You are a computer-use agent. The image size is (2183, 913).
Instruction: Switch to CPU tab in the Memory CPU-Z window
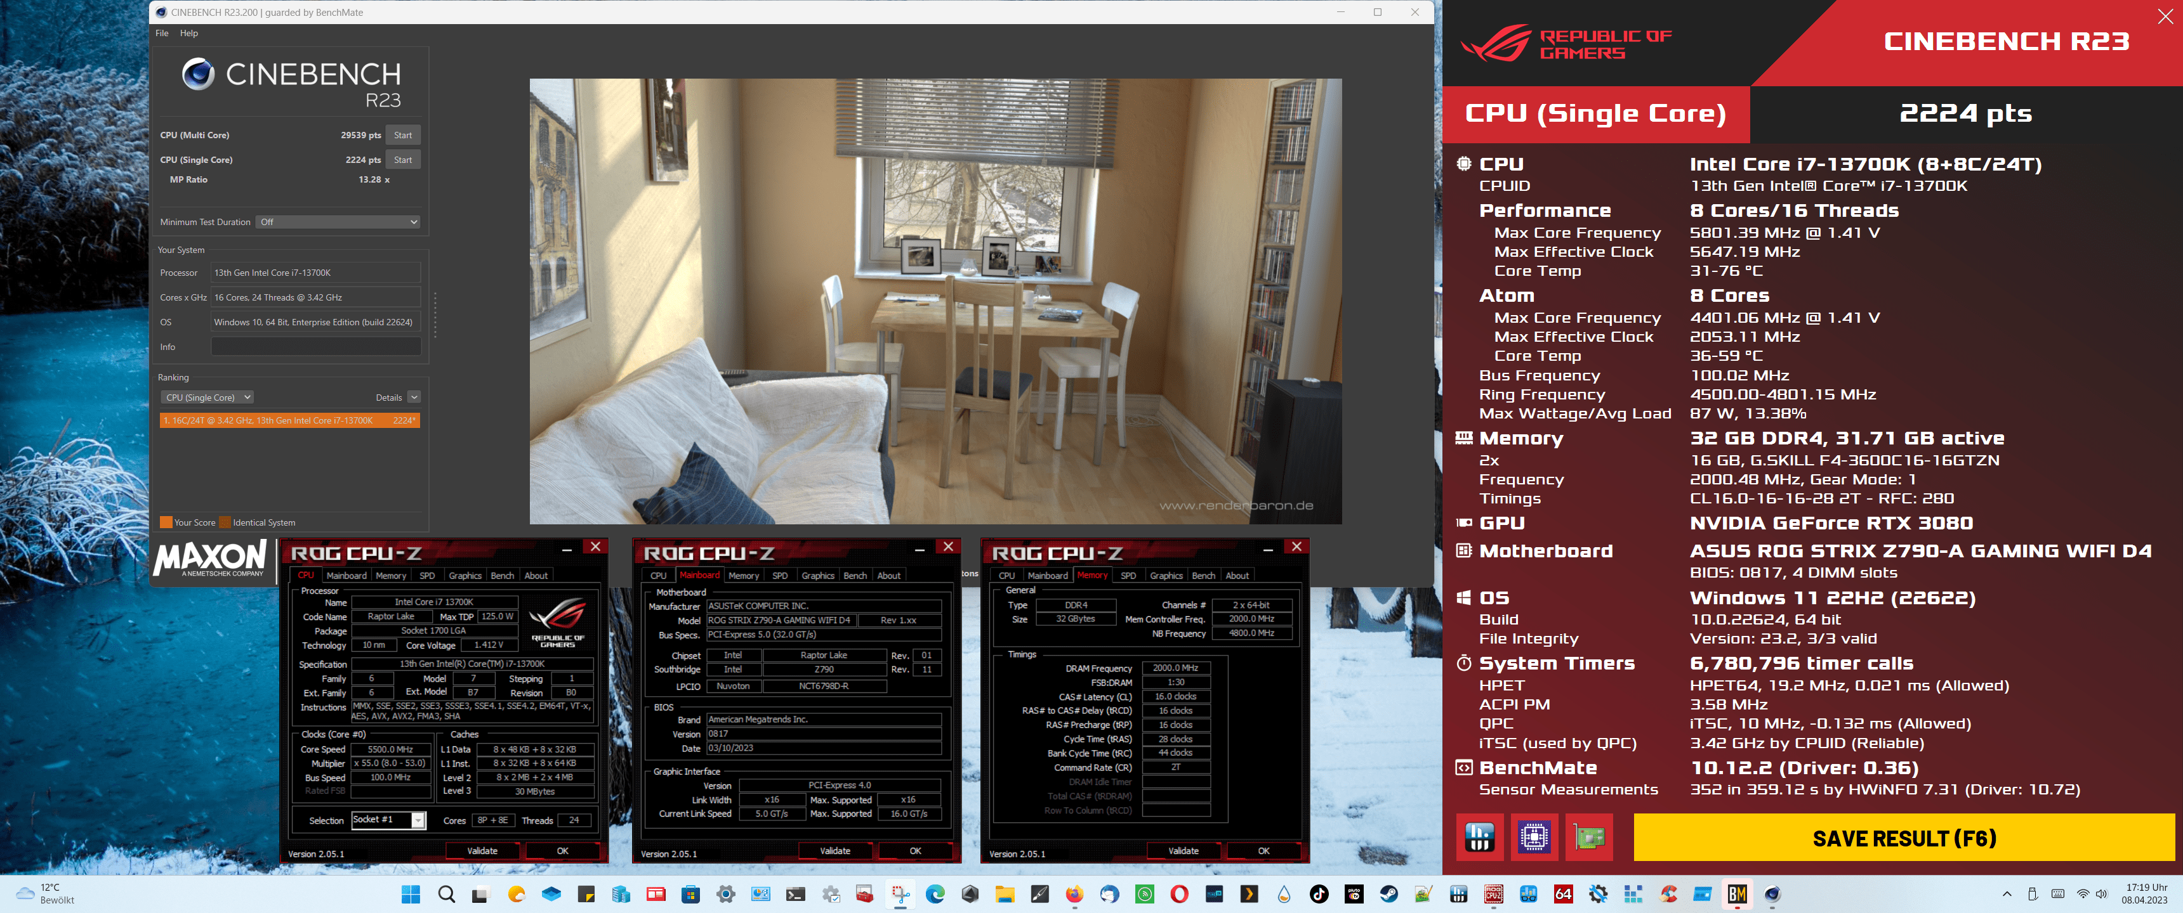pos(1006,575)
